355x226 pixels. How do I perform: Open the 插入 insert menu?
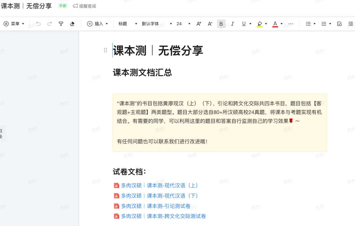coord(98,24)
